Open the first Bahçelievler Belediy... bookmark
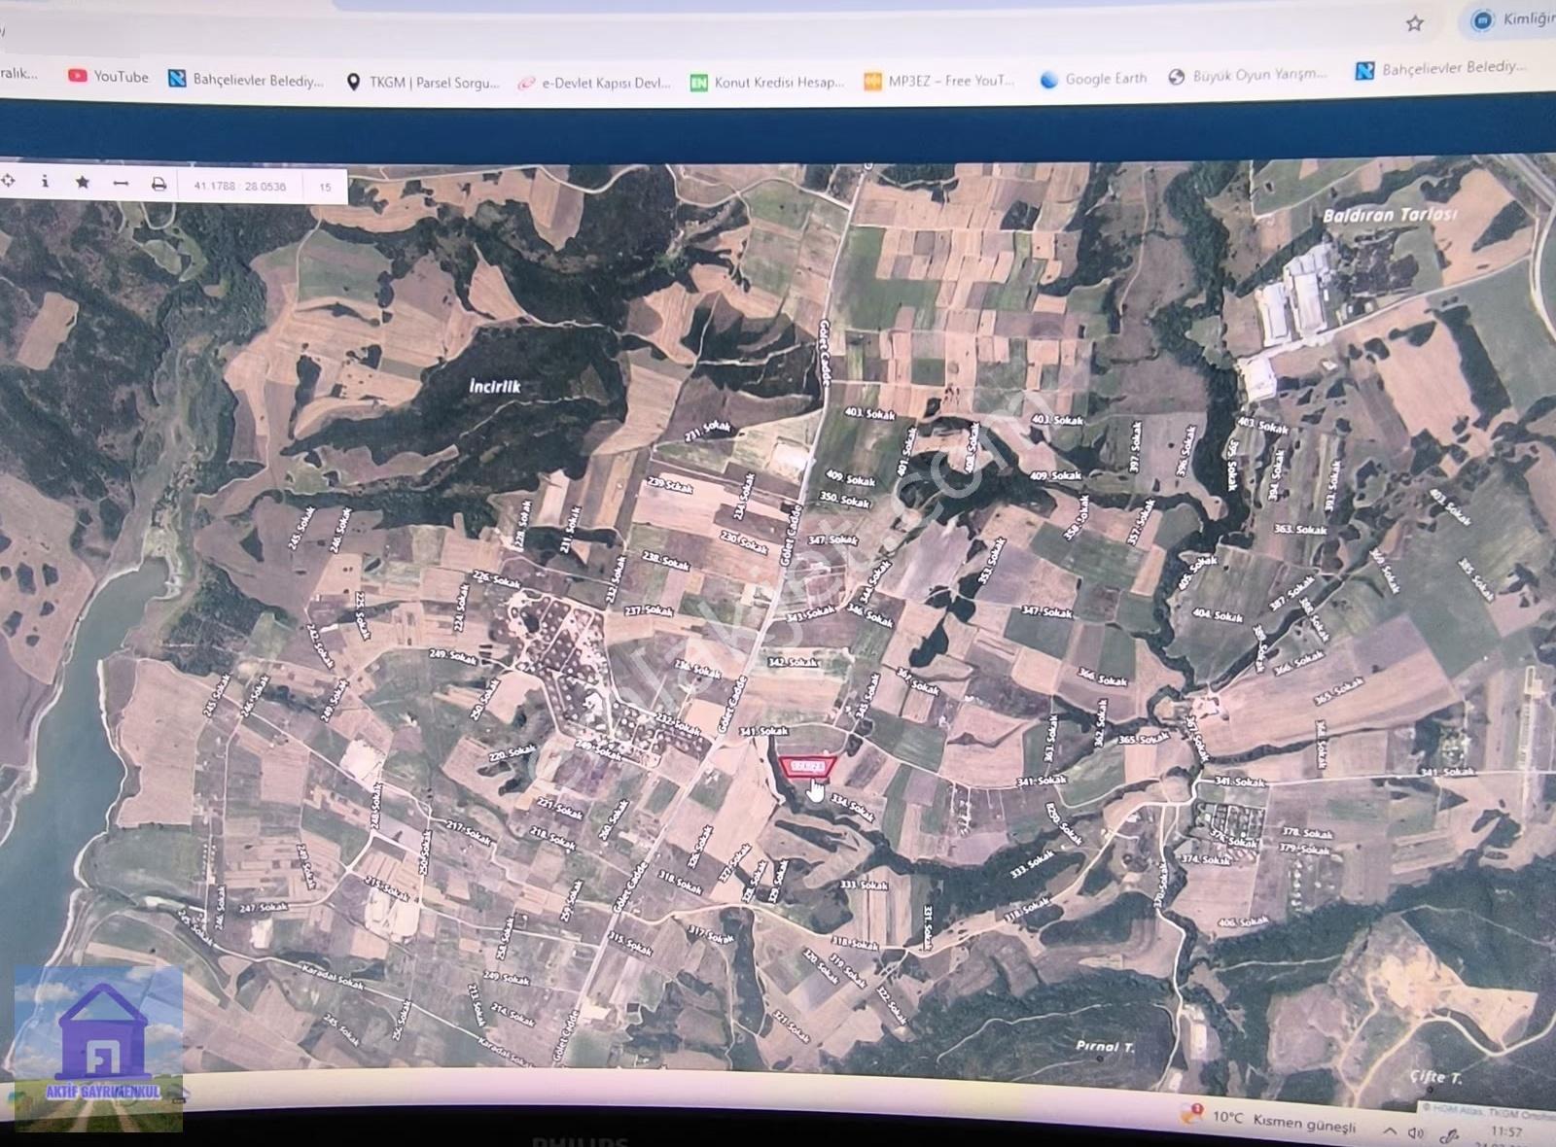 [246, 80]
